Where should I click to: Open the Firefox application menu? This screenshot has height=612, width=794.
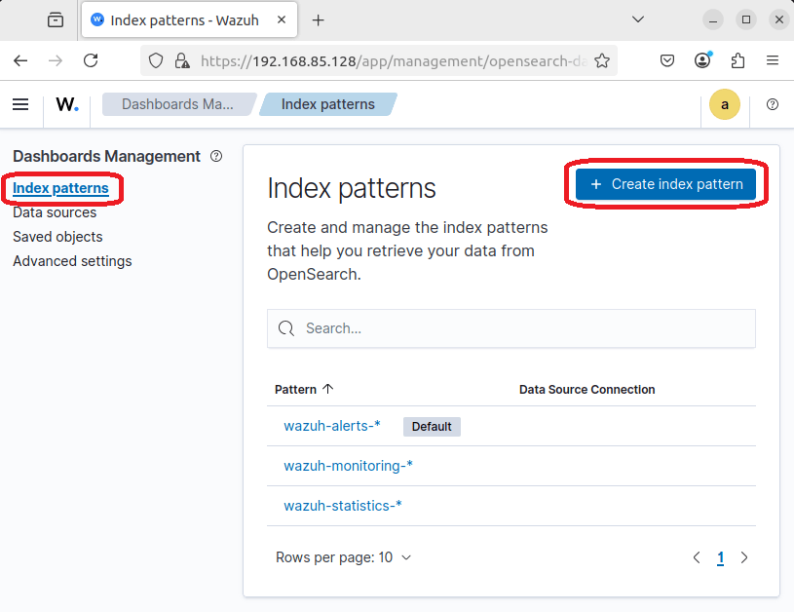pyautogui.click(x=773, y=60)
